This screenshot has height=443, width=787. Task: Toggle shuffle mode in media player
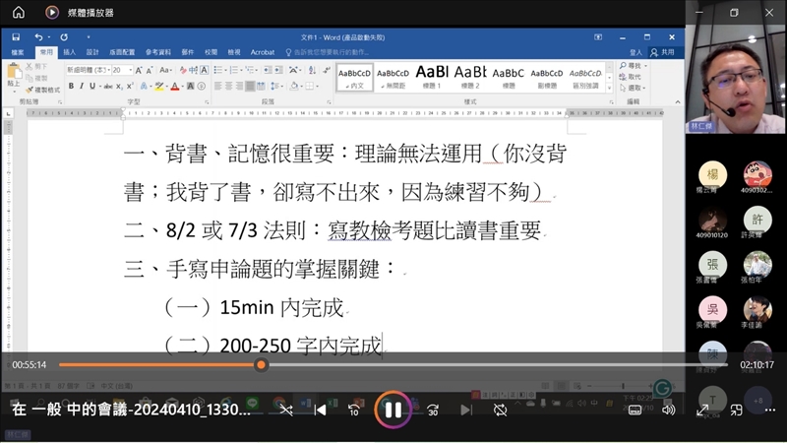(x=286, y=410)
